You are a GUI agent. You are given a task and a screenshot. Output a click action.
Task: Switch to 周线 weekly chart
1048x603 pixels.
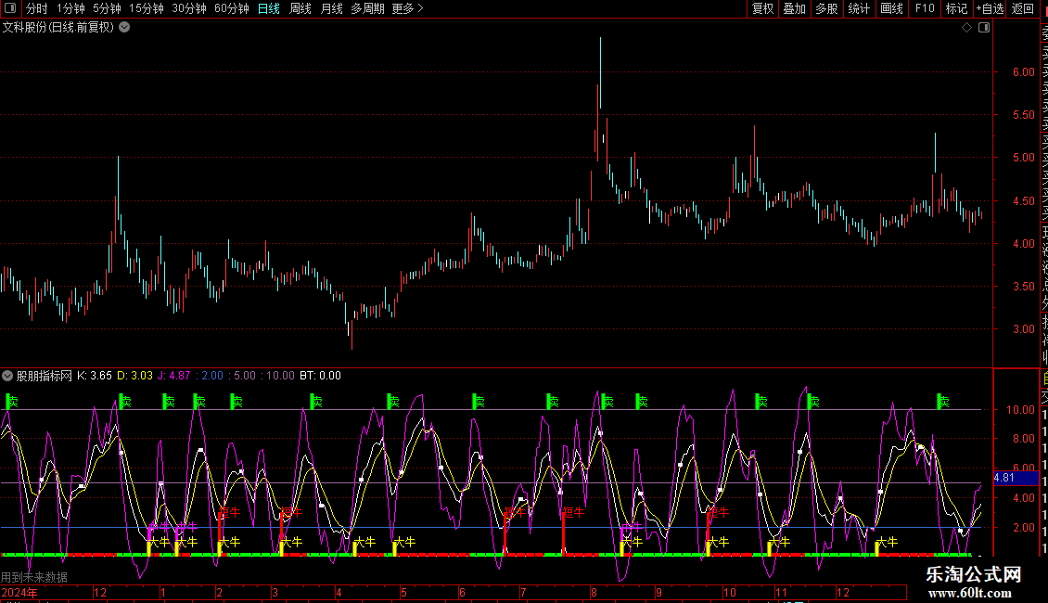coord(300,8)
